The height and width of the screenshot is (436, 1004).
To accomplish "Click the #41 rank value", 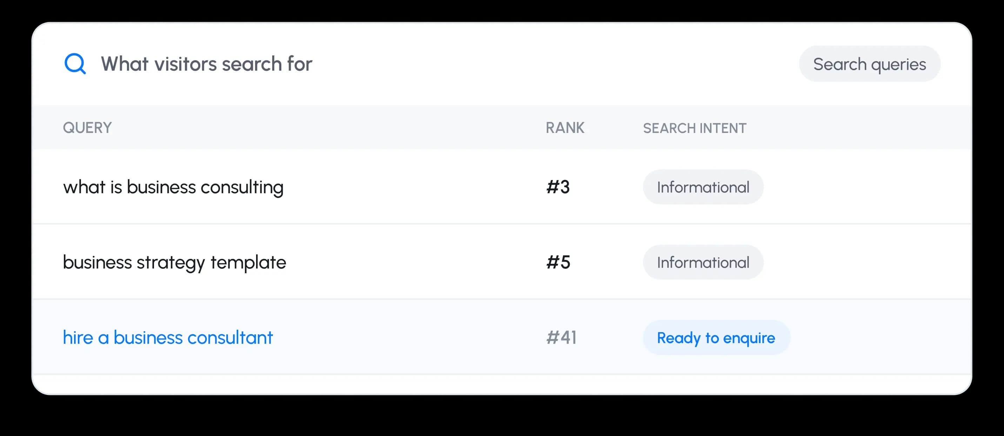I will [x=561, y=337].
